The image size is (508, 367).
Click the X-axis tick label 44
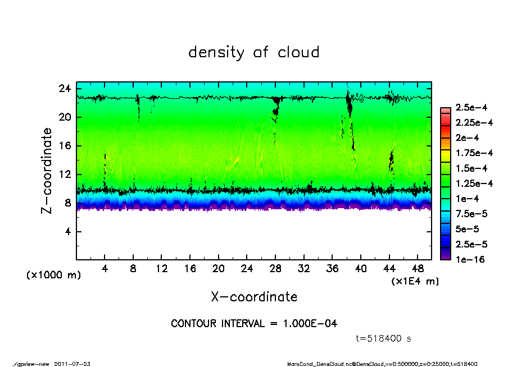coord(389,269)
